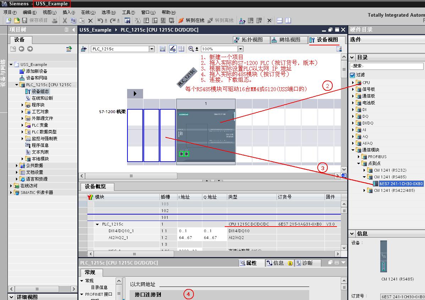Click the zoom magnifier icon in device view

(x=191, y=49)
